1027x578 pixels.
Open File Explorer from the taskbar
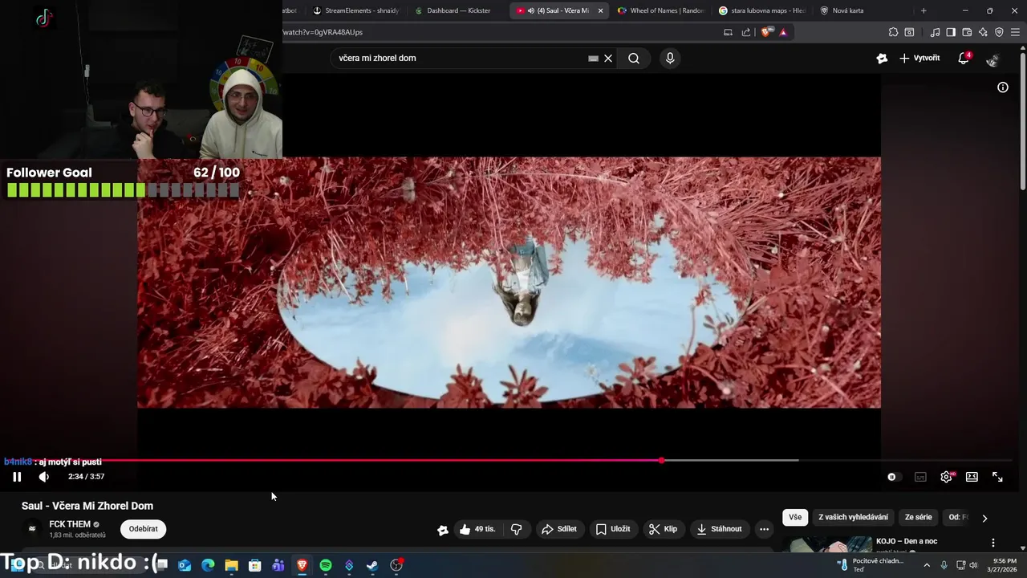point(231,565)
